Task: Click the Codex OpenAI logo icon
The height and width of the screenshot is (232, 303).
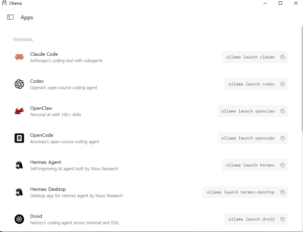Action: 19,84
